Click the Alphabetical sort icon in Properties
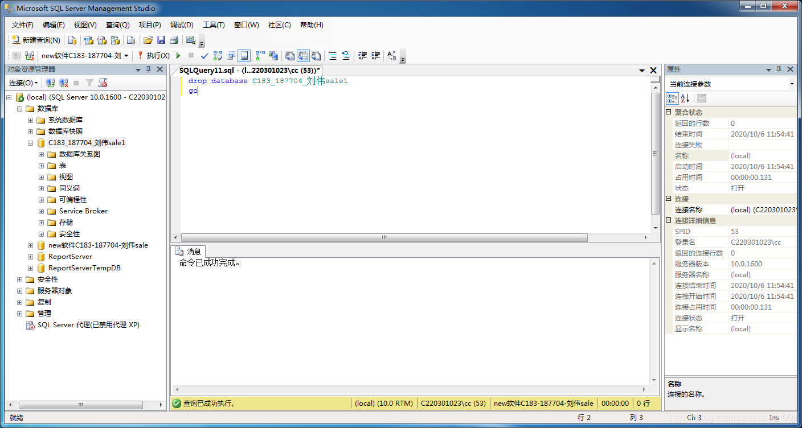Image resolution: width=802 pixels, height=428 pixels. (x=685, y=98)
